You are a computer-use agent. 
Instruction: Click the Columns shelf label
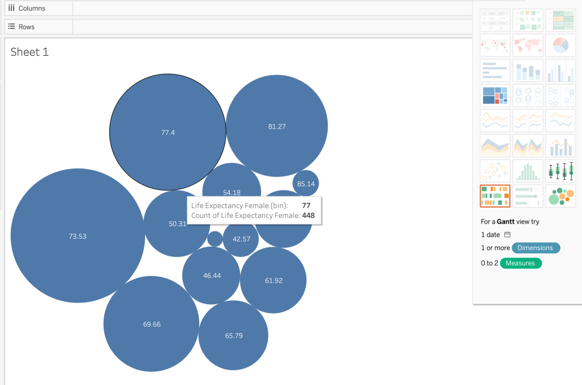coord(31,9)
